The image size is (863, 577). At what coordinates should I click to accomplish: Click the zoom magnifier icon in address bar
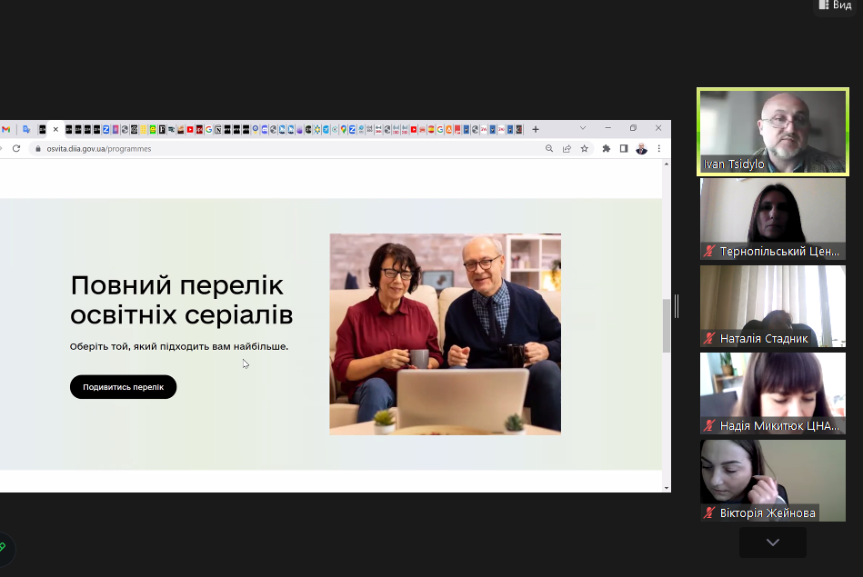pyautogui.click(x=549, y=148)
